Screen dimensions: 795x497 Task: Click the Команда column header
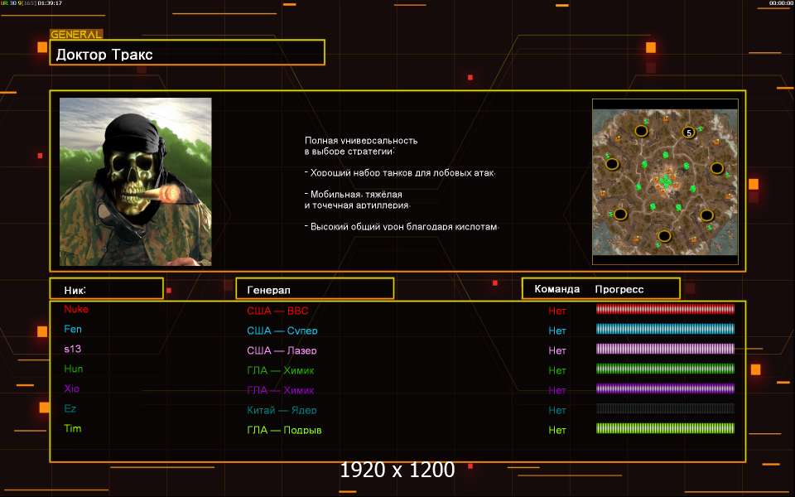click(556, 289)
